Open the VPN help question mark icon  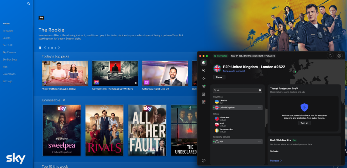pos(204,161)
